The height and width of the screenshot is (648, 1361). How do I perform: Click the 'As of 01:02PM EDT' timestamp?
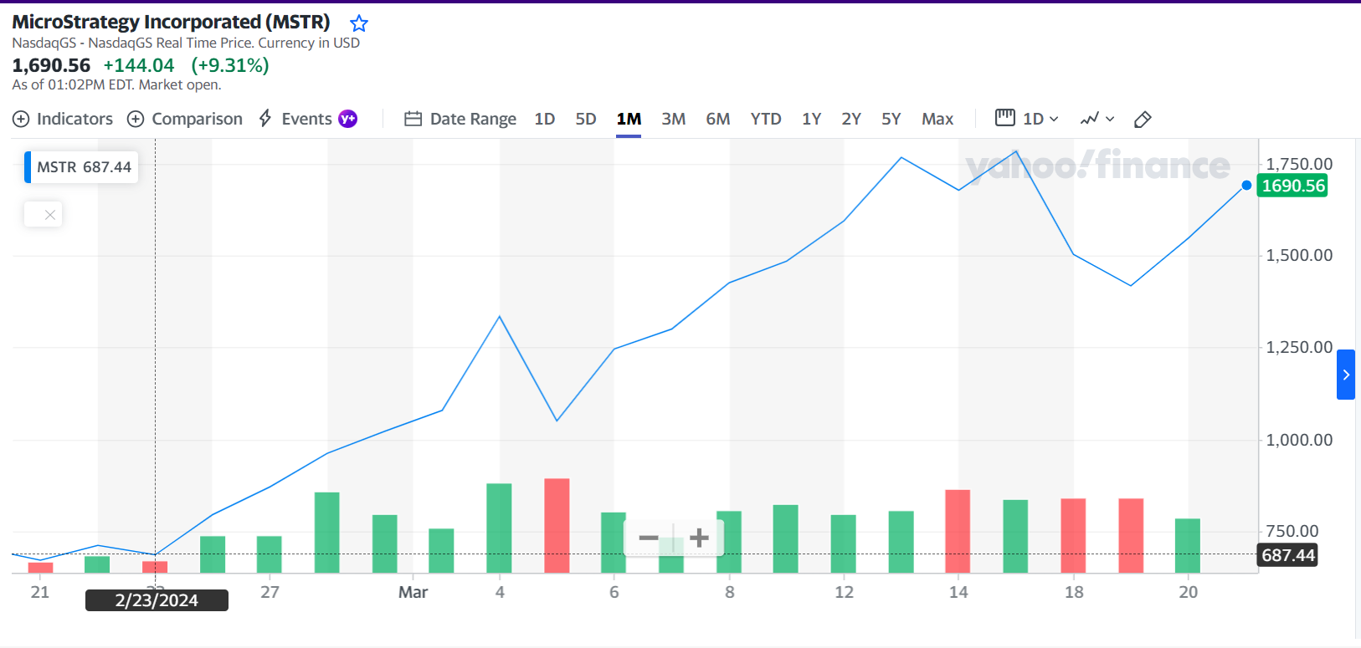point(73,84)
